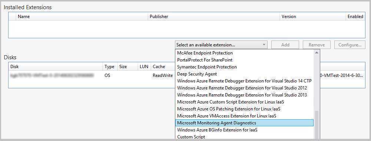Choose Microsoft Azure Custom Script Extension for Linux
The image size is (371, 141).
244,102
